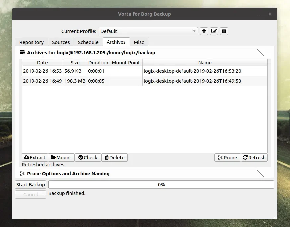The image size is (290, 227).
Task: Click the Delete trash icon for archives
Action: point(107,157)
